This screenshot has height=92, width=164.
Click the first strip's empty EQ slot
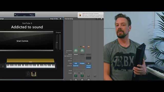coord(76,58)
